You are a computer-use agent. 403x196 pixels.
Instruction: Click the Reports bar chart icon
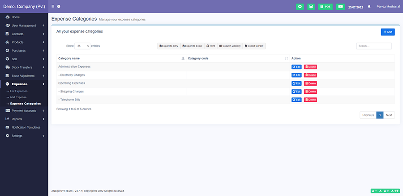point(8,119)
